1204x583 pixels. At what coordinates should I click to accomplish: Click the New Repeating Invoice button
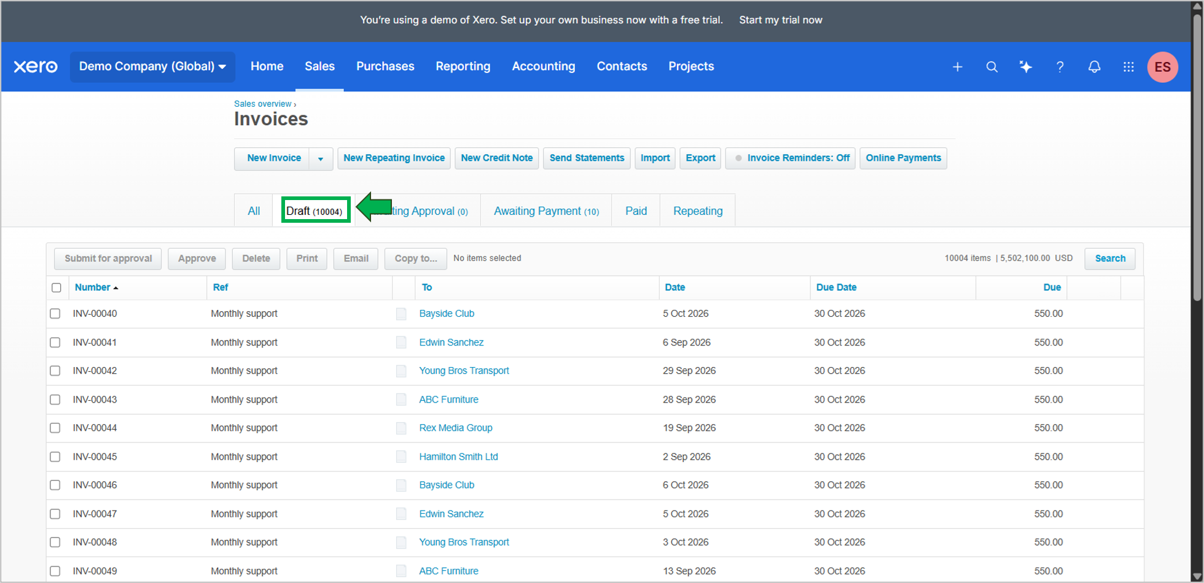pos(394,158)
